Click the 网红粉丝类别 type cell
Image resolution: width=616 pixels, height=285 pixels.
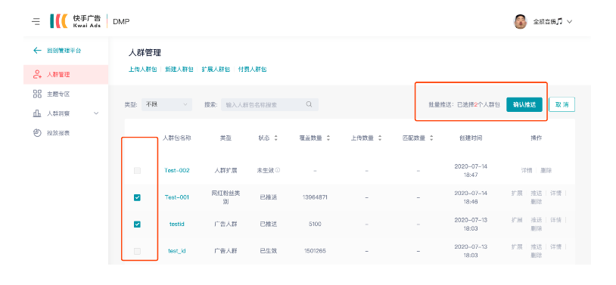226,197
